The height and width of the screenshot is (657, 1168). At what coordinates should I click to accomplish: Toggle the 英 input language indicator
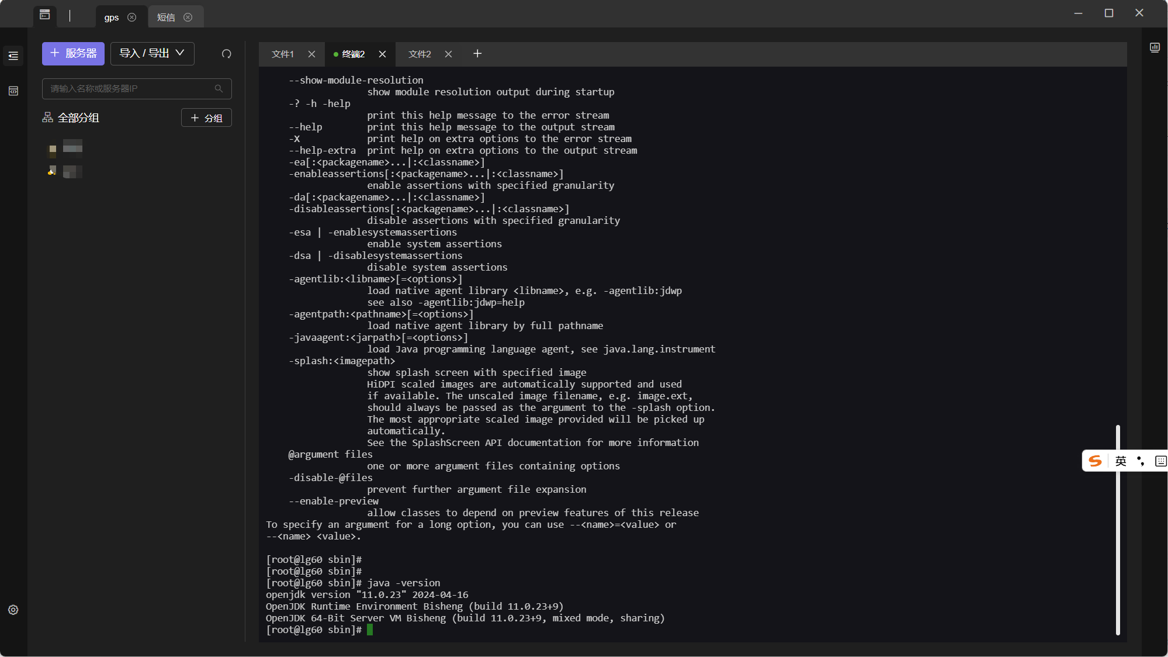(1121, 461)
